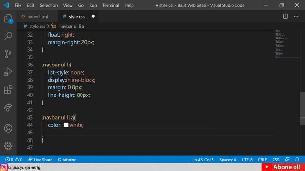This screenshot has width=305, height=171.
Task: Click the '.navbar ul li a{' selector line
Action: click(59, 117)
